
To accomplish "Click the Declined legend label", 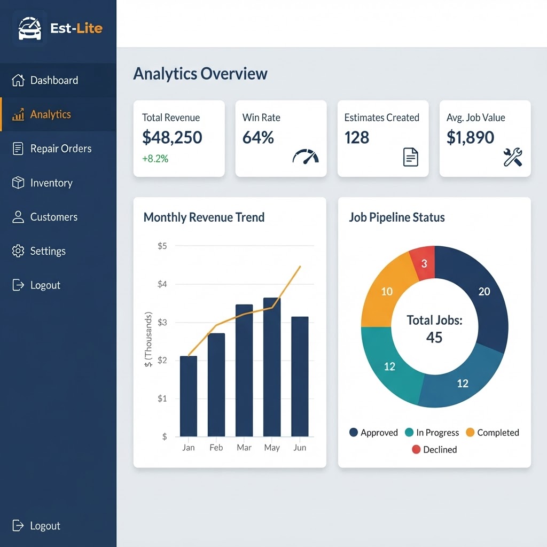I will (440, 450).
